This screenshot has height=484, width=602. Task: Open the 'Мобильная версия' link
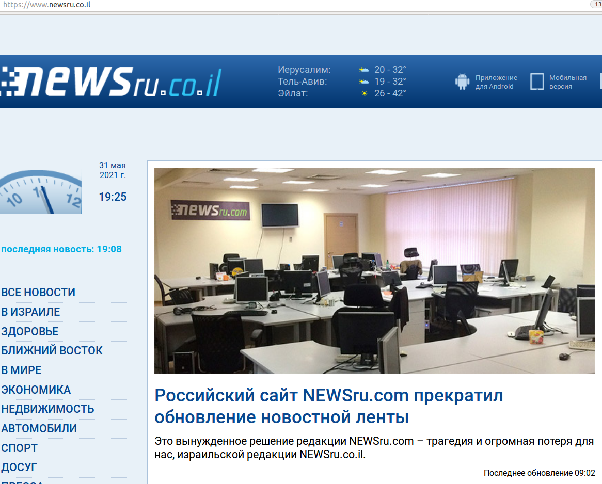click(x=567, y=82)
